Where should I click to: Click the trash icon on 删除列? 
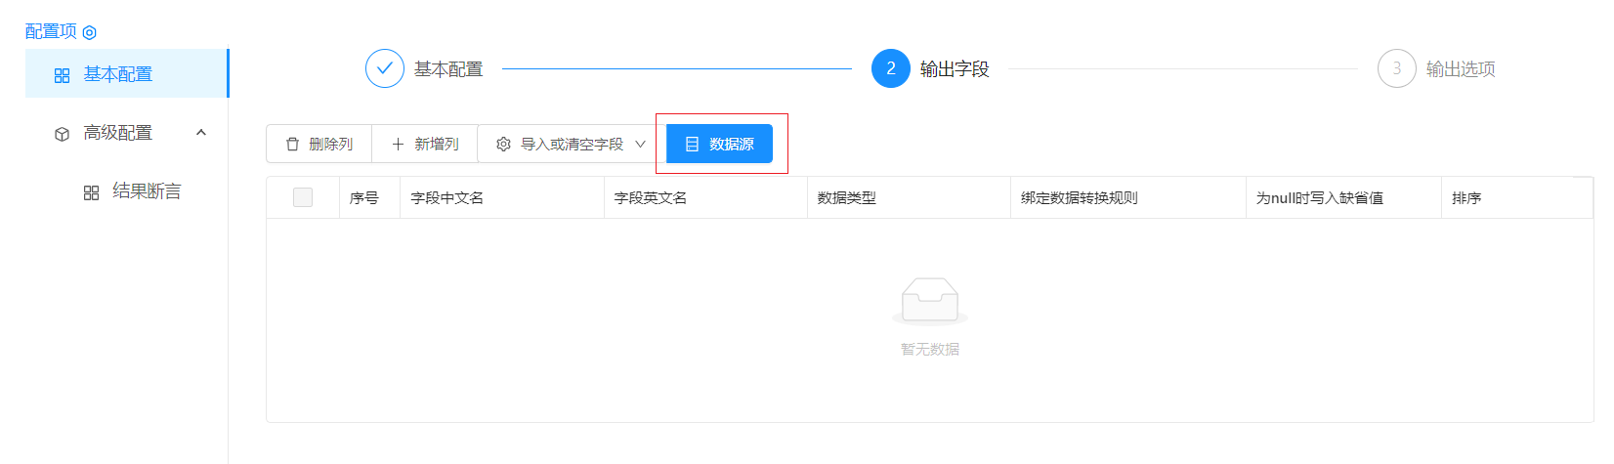292,145
